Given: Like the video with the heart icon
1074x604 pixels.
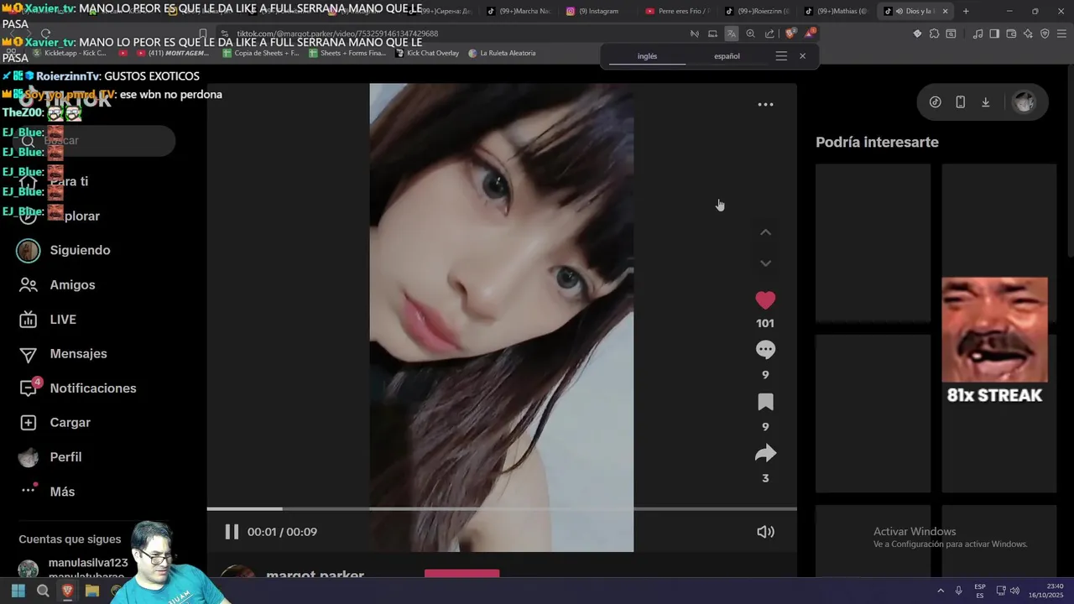Looking at the screenshot, I should pyautogui.click(x=765, y=300).
